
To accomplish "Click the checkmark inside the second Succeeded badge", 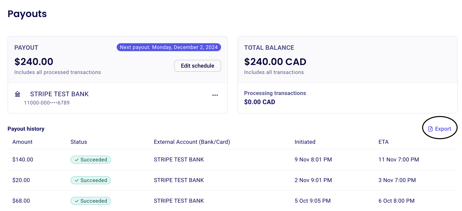I will pos(77,180).
